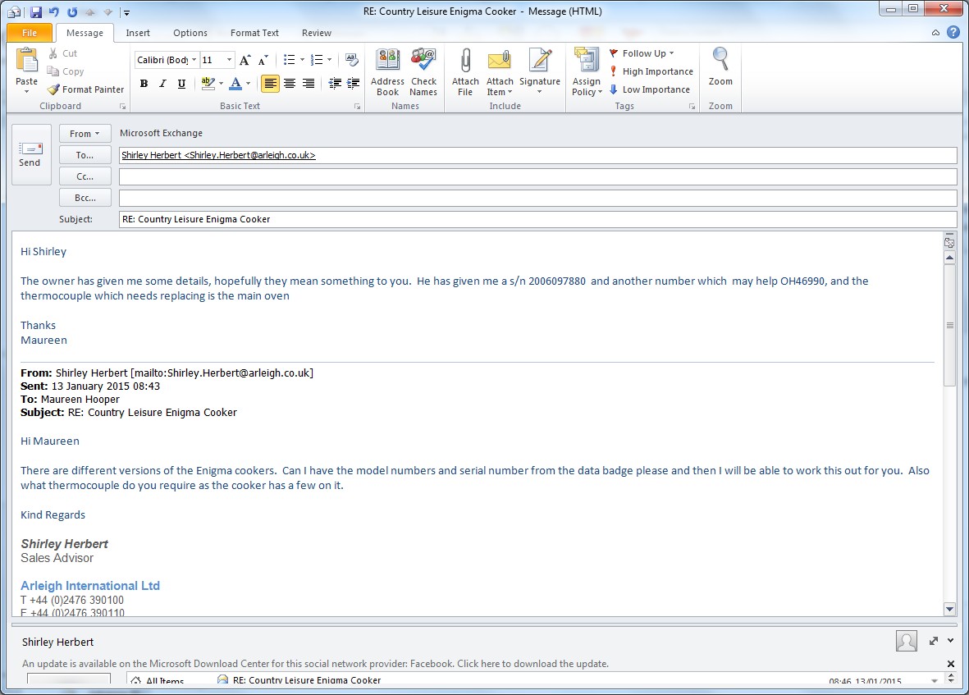Image resolution: width=969 pixels, height=695 pixels.
Task: Click the Format Painter tool
Action: click(x=86, y=89)
